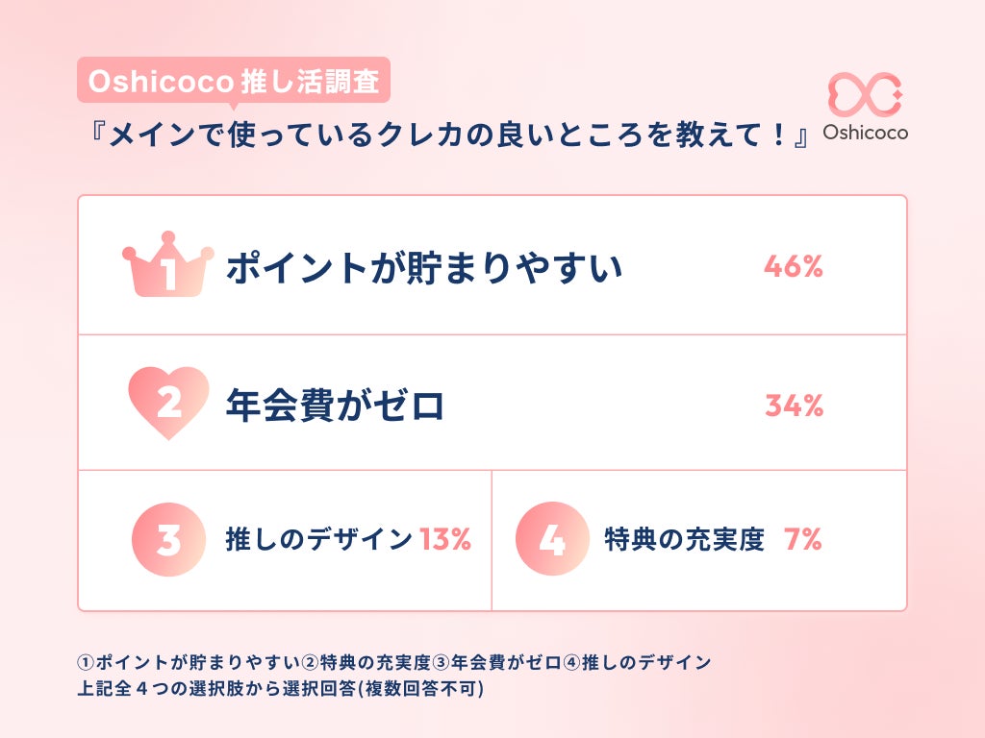Click the round number 3 badge
This screenshot has width=985, height=738.
pos(168,540)
